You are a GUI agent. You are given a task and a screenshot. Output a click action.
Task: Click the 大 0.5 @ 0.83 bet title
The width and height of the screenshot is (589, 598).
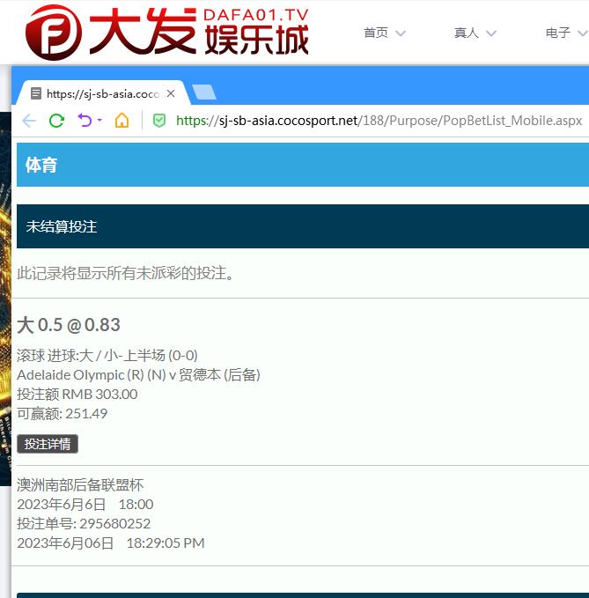pos(69,325)
